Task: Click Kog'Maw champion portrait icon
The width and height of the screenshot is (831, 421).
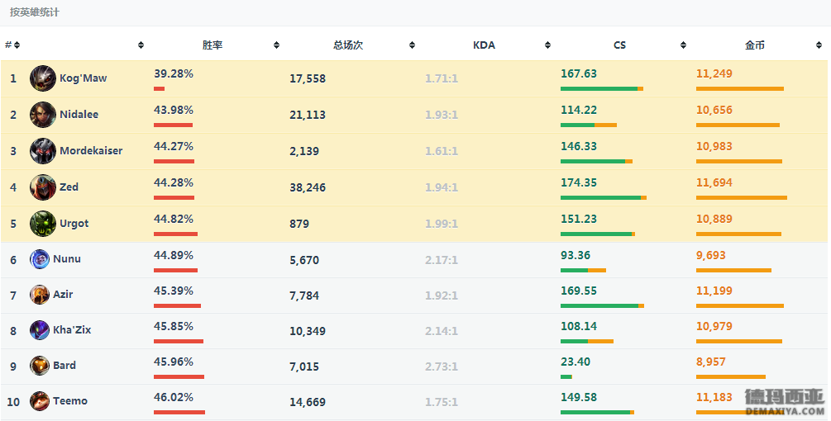Action: click(43, 78)
